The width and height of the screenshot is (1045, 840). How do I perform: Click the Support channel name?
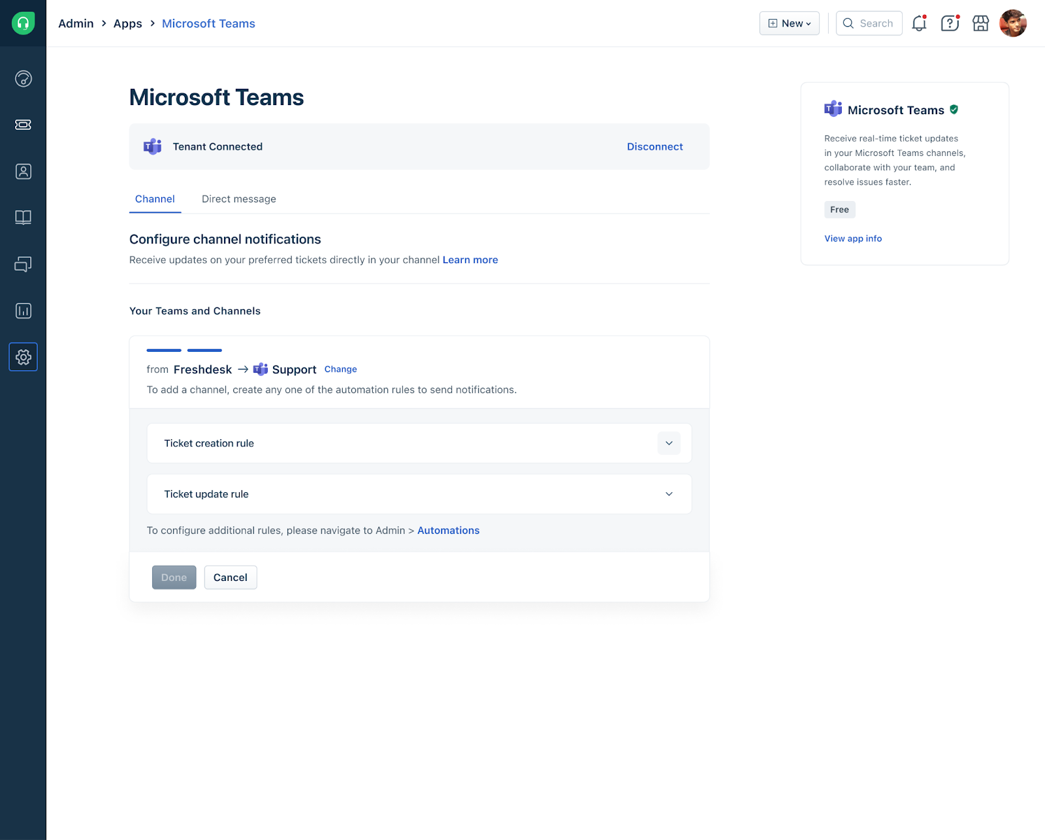[x=295, y=369]
